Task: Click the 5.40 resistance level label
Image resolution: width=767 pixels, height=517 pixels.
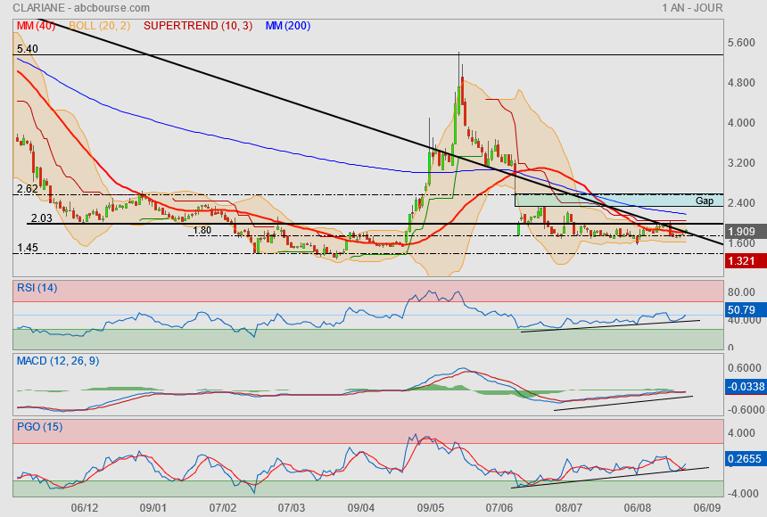Action: click(x=28, y=49)
